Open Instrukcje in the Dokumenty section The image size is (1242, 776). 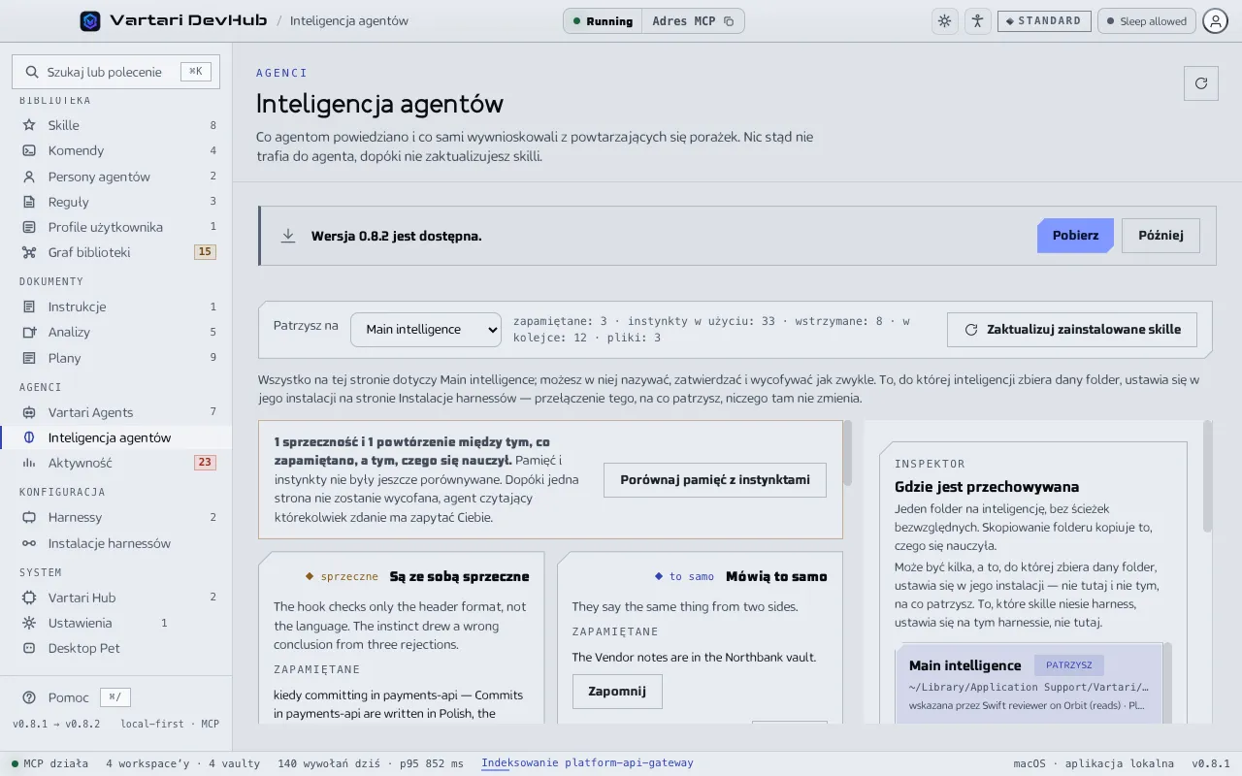(116, 307)
